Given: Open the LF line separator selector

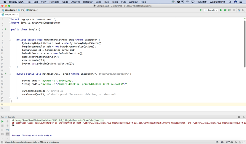Looking at the screenshot, I should coord(222,142).
